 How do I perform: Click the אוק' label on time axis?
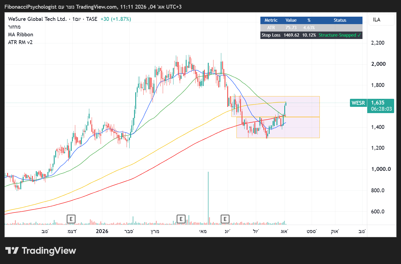[x=335, y=231]
